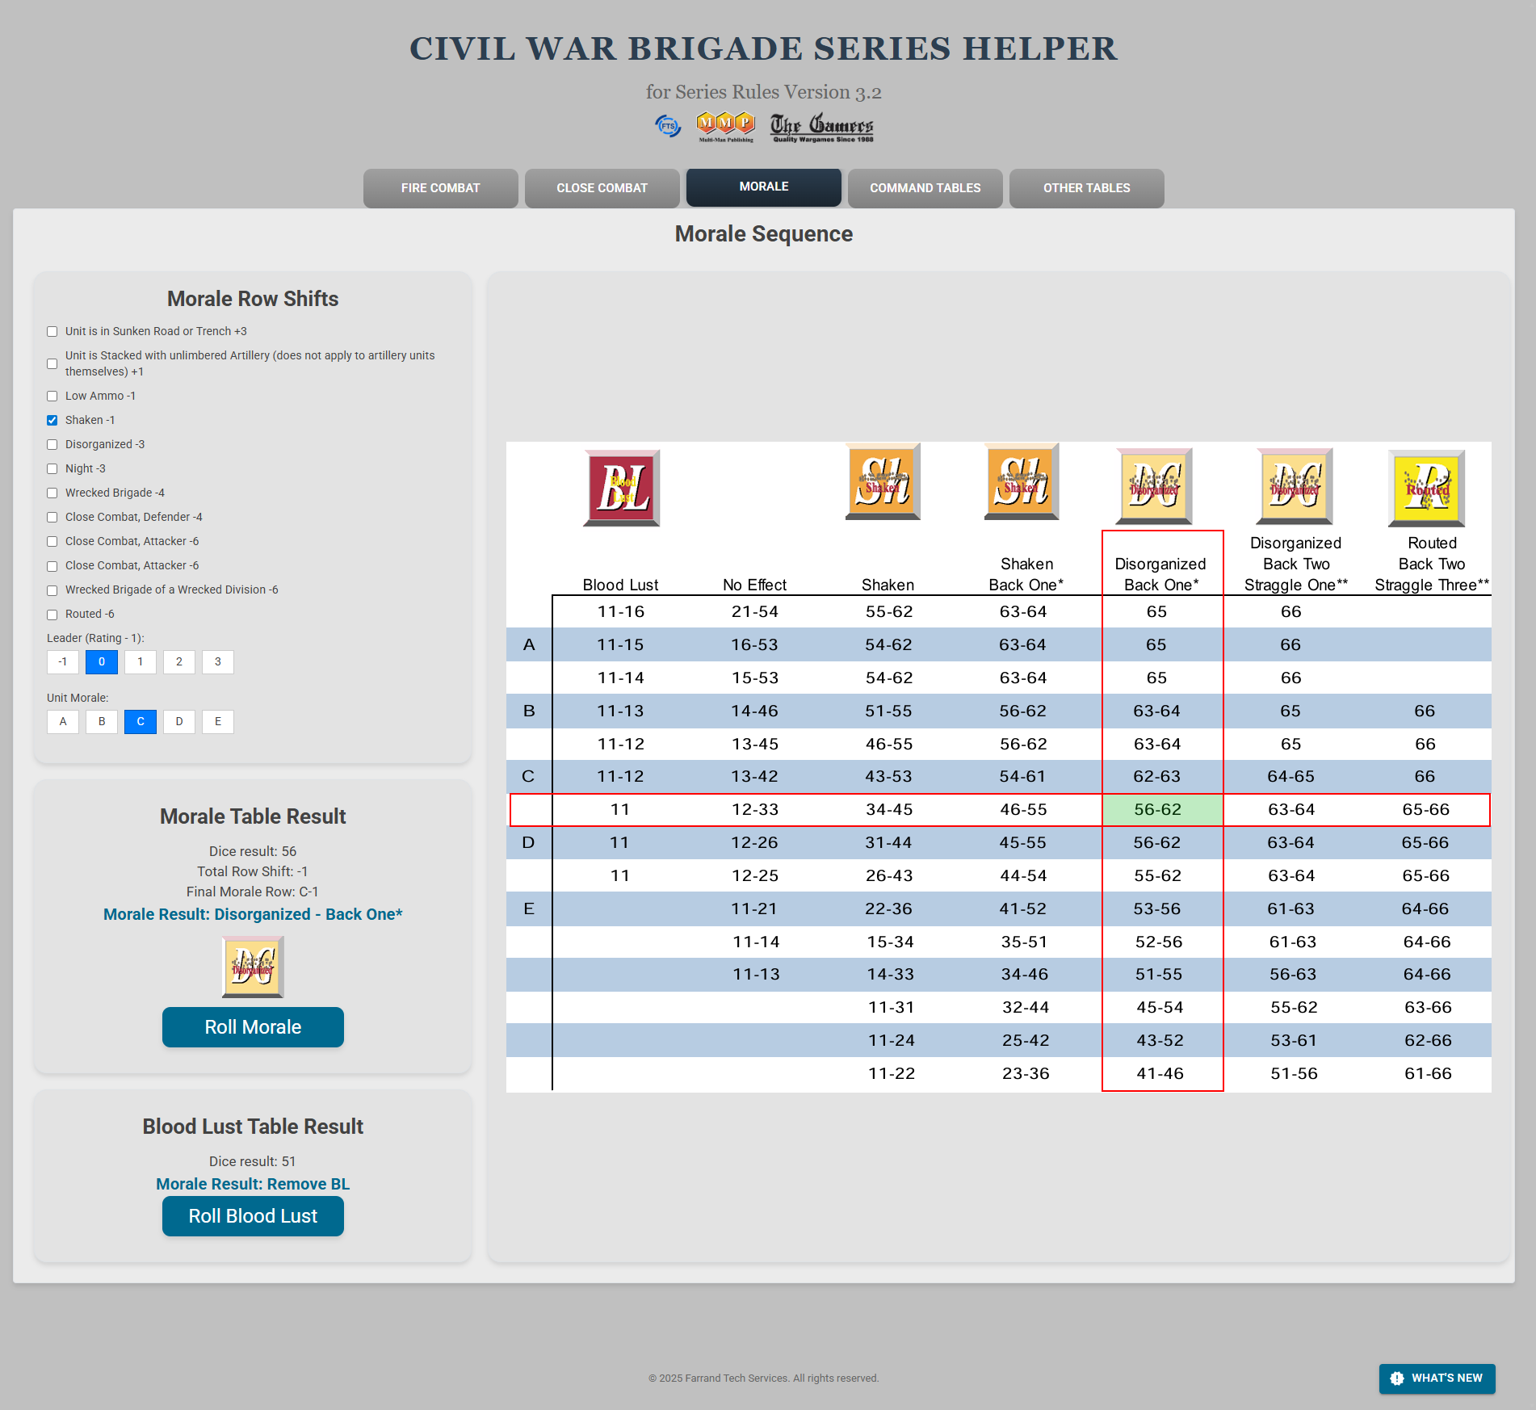Select unit morale C
This screenshot has width=1536, height=1410.
(x=141, y=722)
